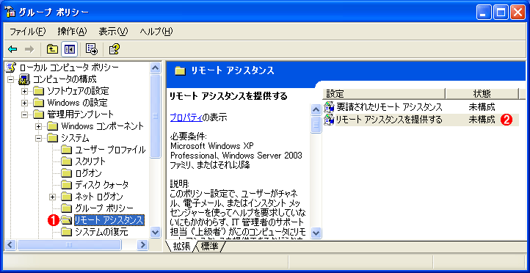Screen dimensions: 530x273
Task: Select the リモート アシスタンスを提供する policy row
Action: point(421,120)
